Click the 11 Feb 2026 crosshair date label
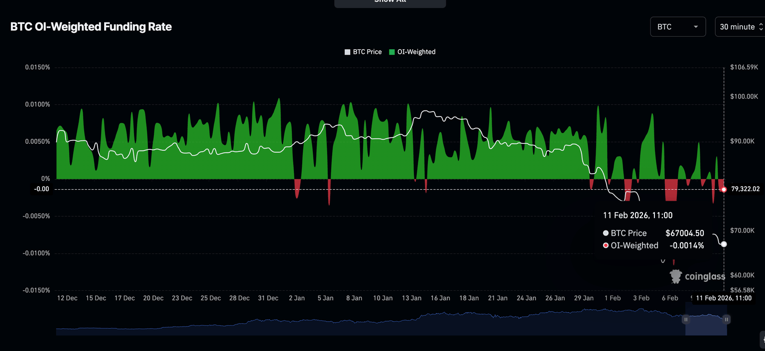The image size is (765, 351). 723,298
